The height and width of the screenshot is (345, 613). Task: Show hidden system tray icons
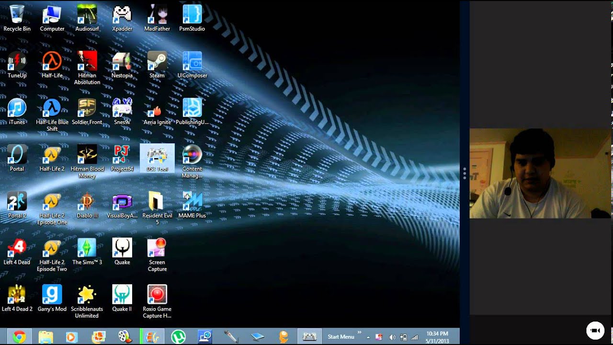pos(368,337)
